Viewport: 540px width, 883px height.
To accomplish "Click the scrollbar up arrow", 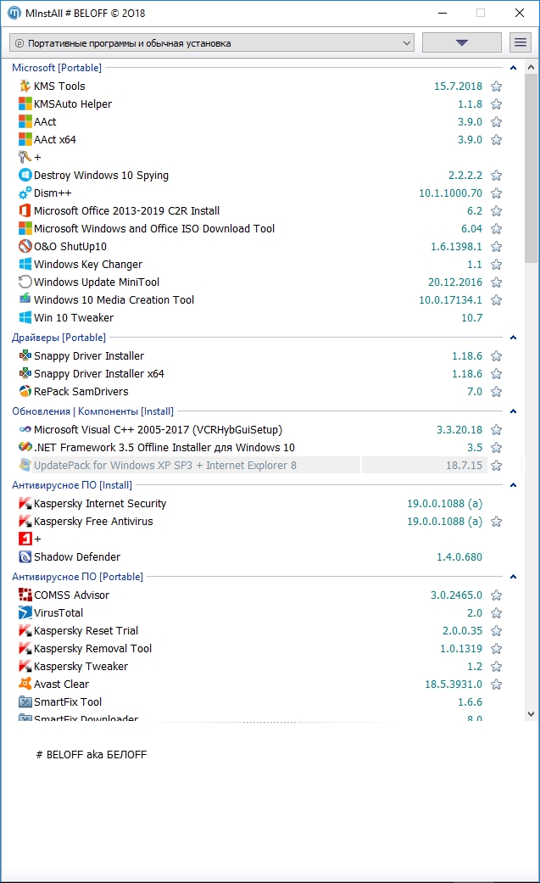I will tap(531, 67).
